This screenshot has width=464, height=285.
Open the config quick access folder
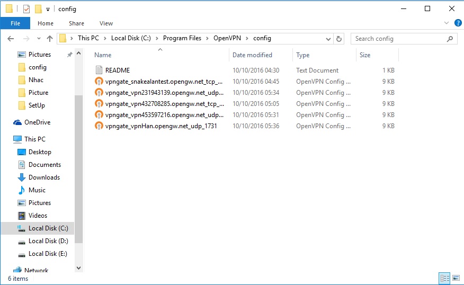[x=32, y=67]
